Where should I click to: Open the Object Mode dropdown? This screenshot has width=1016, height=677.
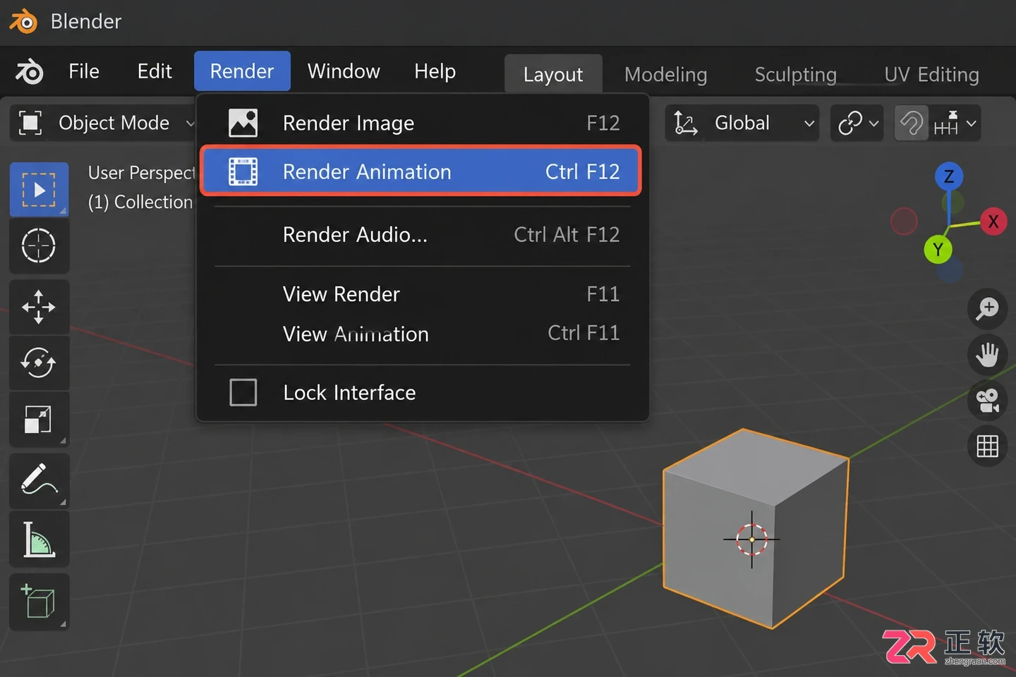point(103,123)
